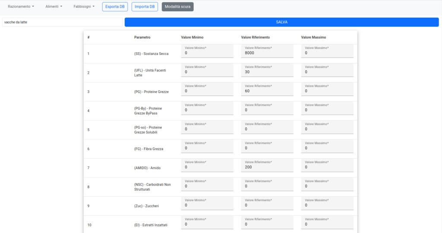Select Valore Riferimento for Amido row

pyautogui.click(x=267, y=167)
